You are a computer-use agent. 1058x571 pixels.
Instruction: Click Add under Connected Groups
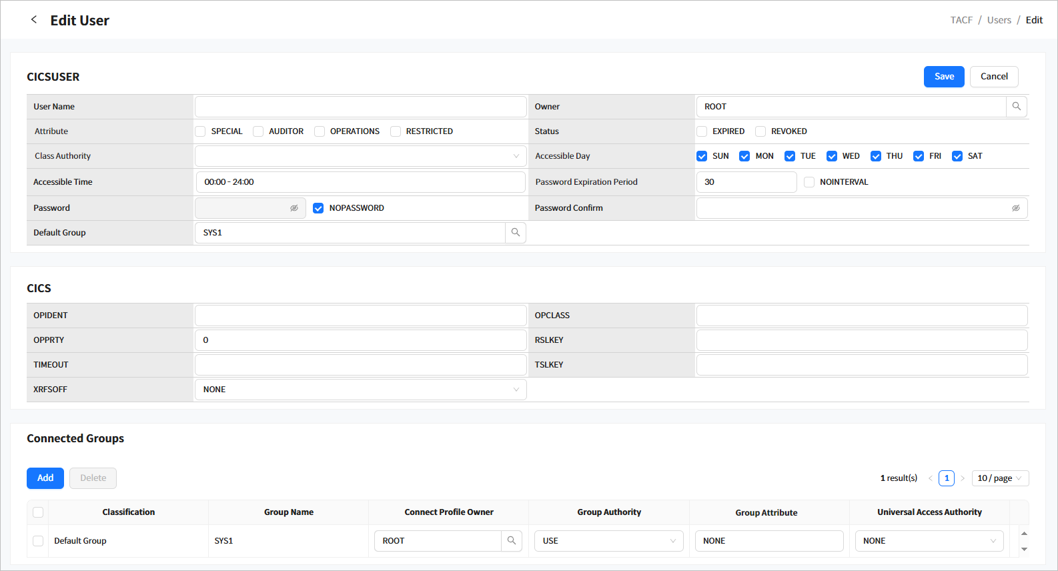(x=45, y=478)
